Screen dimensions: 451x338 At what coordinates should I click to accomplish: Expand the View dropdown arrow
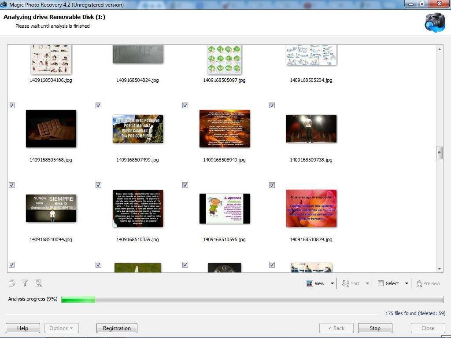[x=332, y=283]
